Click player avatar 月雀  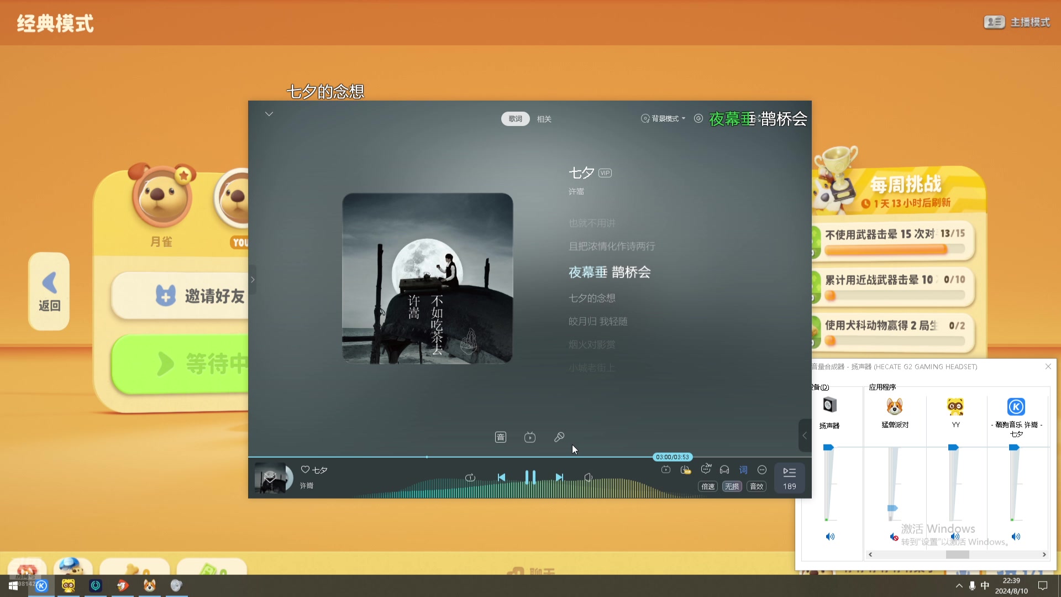[161, 197]
